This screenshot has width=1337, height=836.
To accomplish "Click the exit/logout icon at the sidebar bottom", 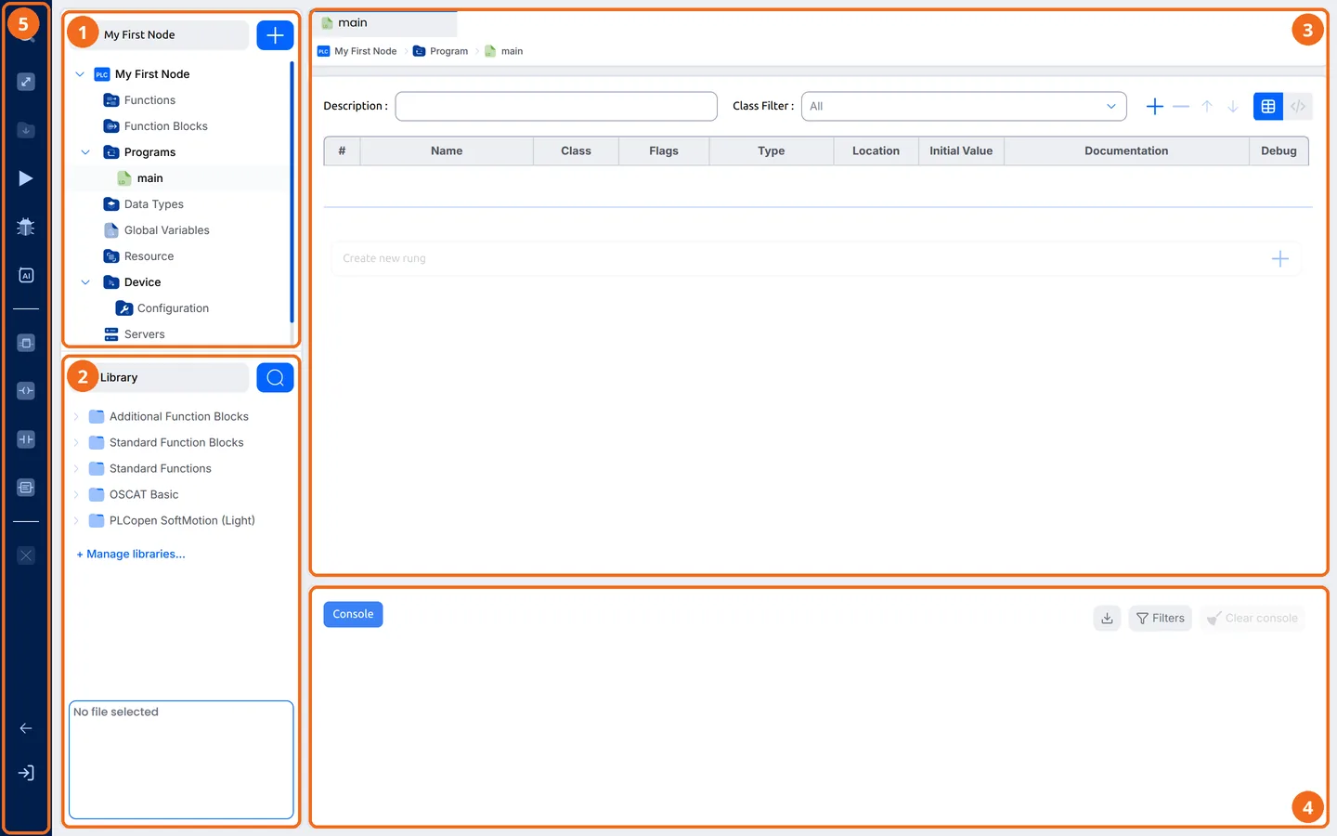I will click(x=26, y=773).
